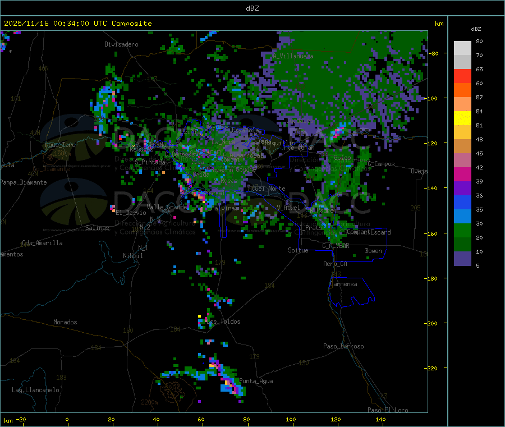Click the Paso_Barroso location label
The width and height of the screenshot is (505, 427).
(343, 347)
